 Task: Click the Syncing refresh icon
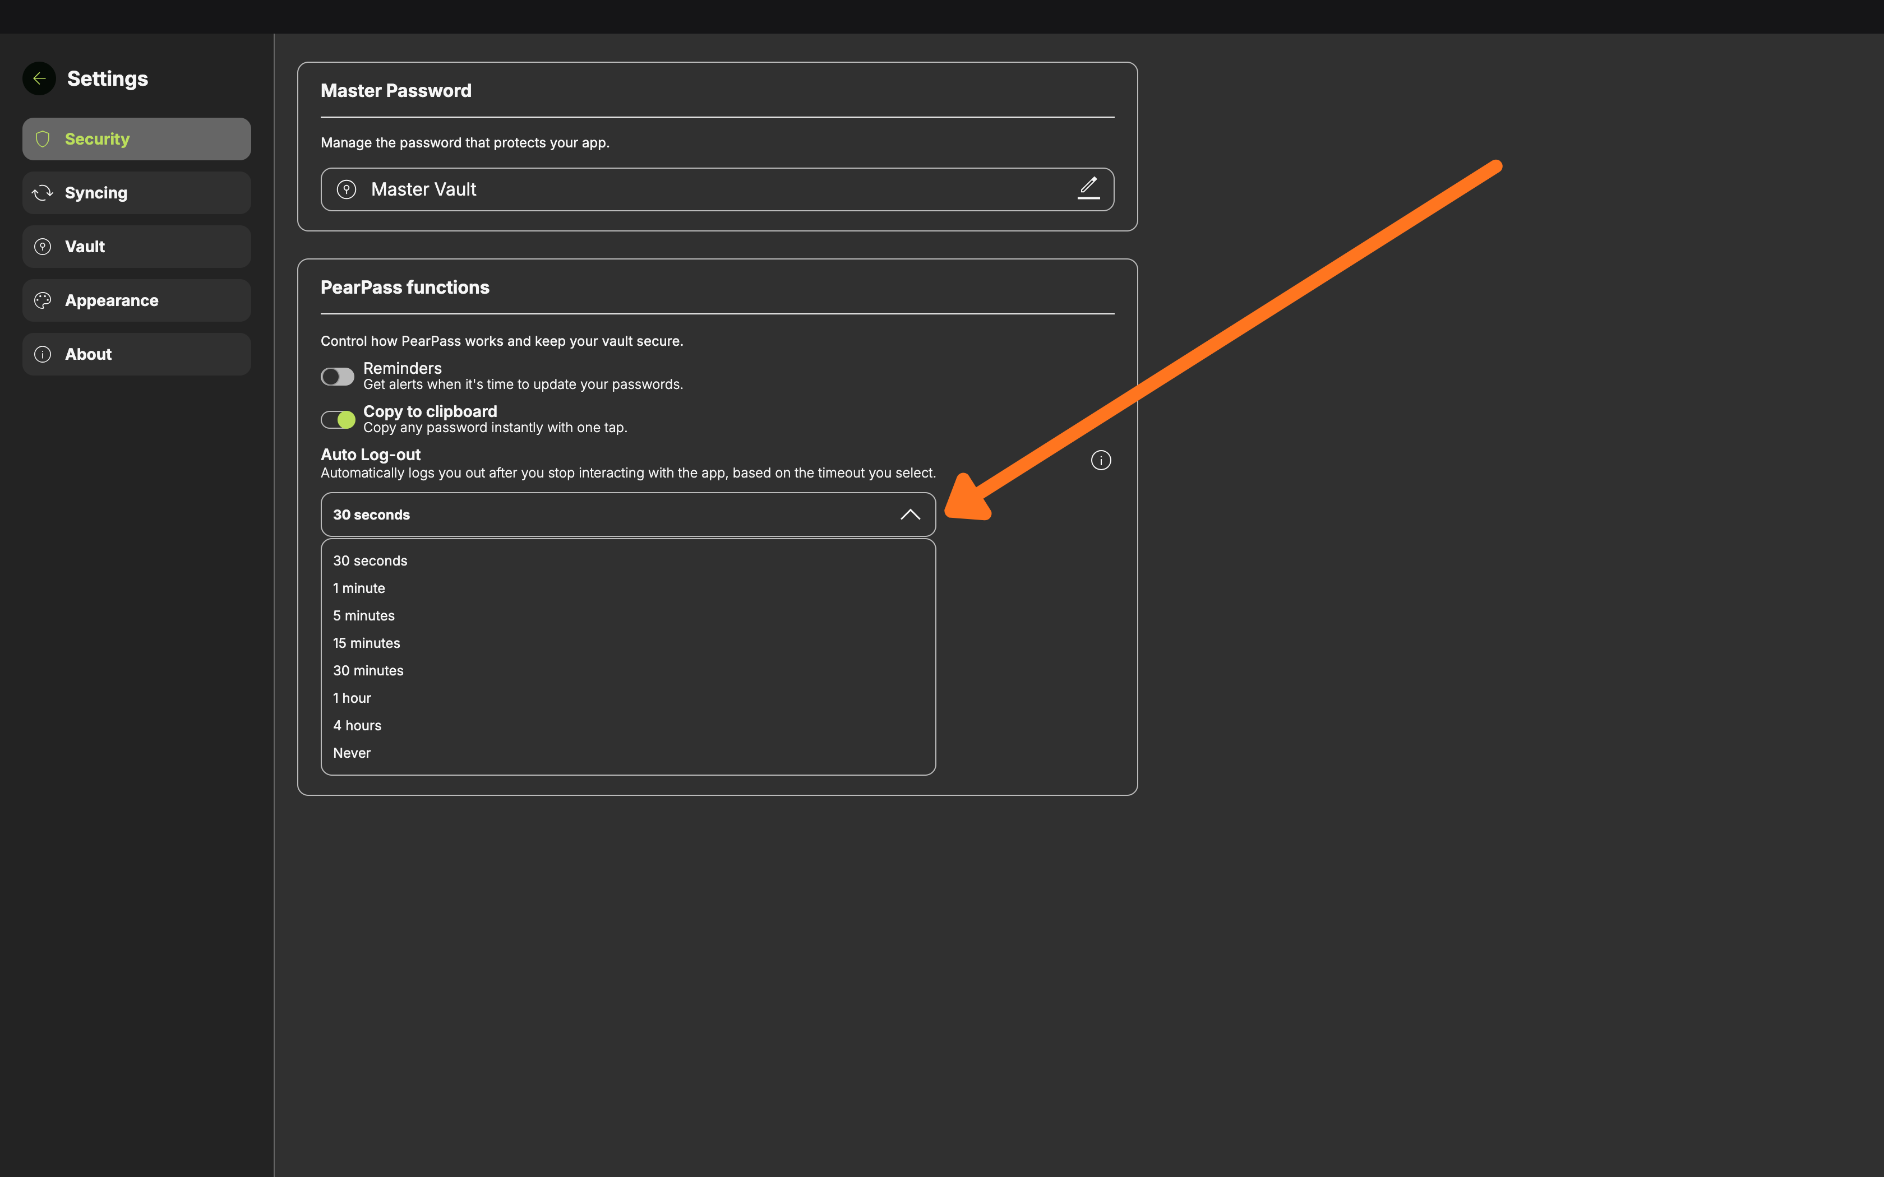(x=43, y=192)
